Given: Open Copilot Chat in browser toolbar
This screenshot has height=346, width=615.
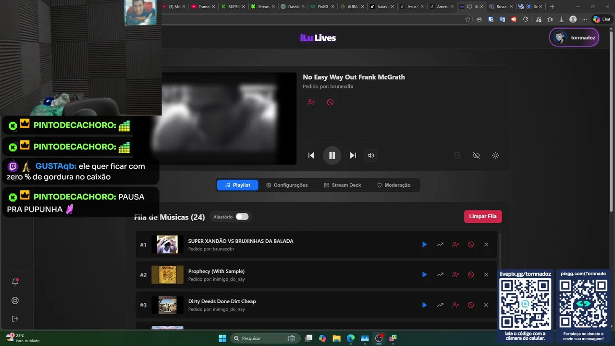Looking at the screenshot, I should click(x=602, y=19).
